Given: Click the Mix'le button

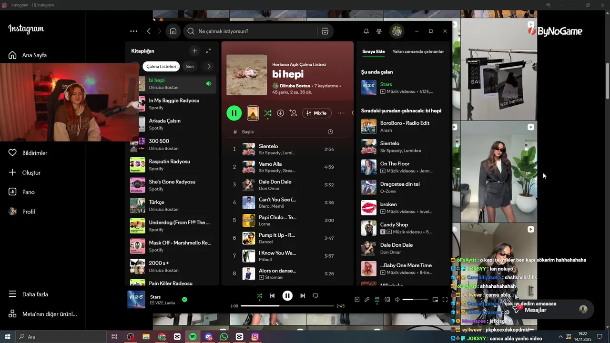Looking at the screenshot, I should pos(317,113).
